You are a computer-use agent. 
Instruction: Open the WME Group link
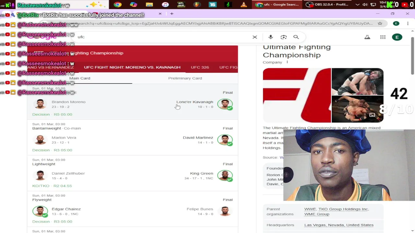tap(317, 214)
